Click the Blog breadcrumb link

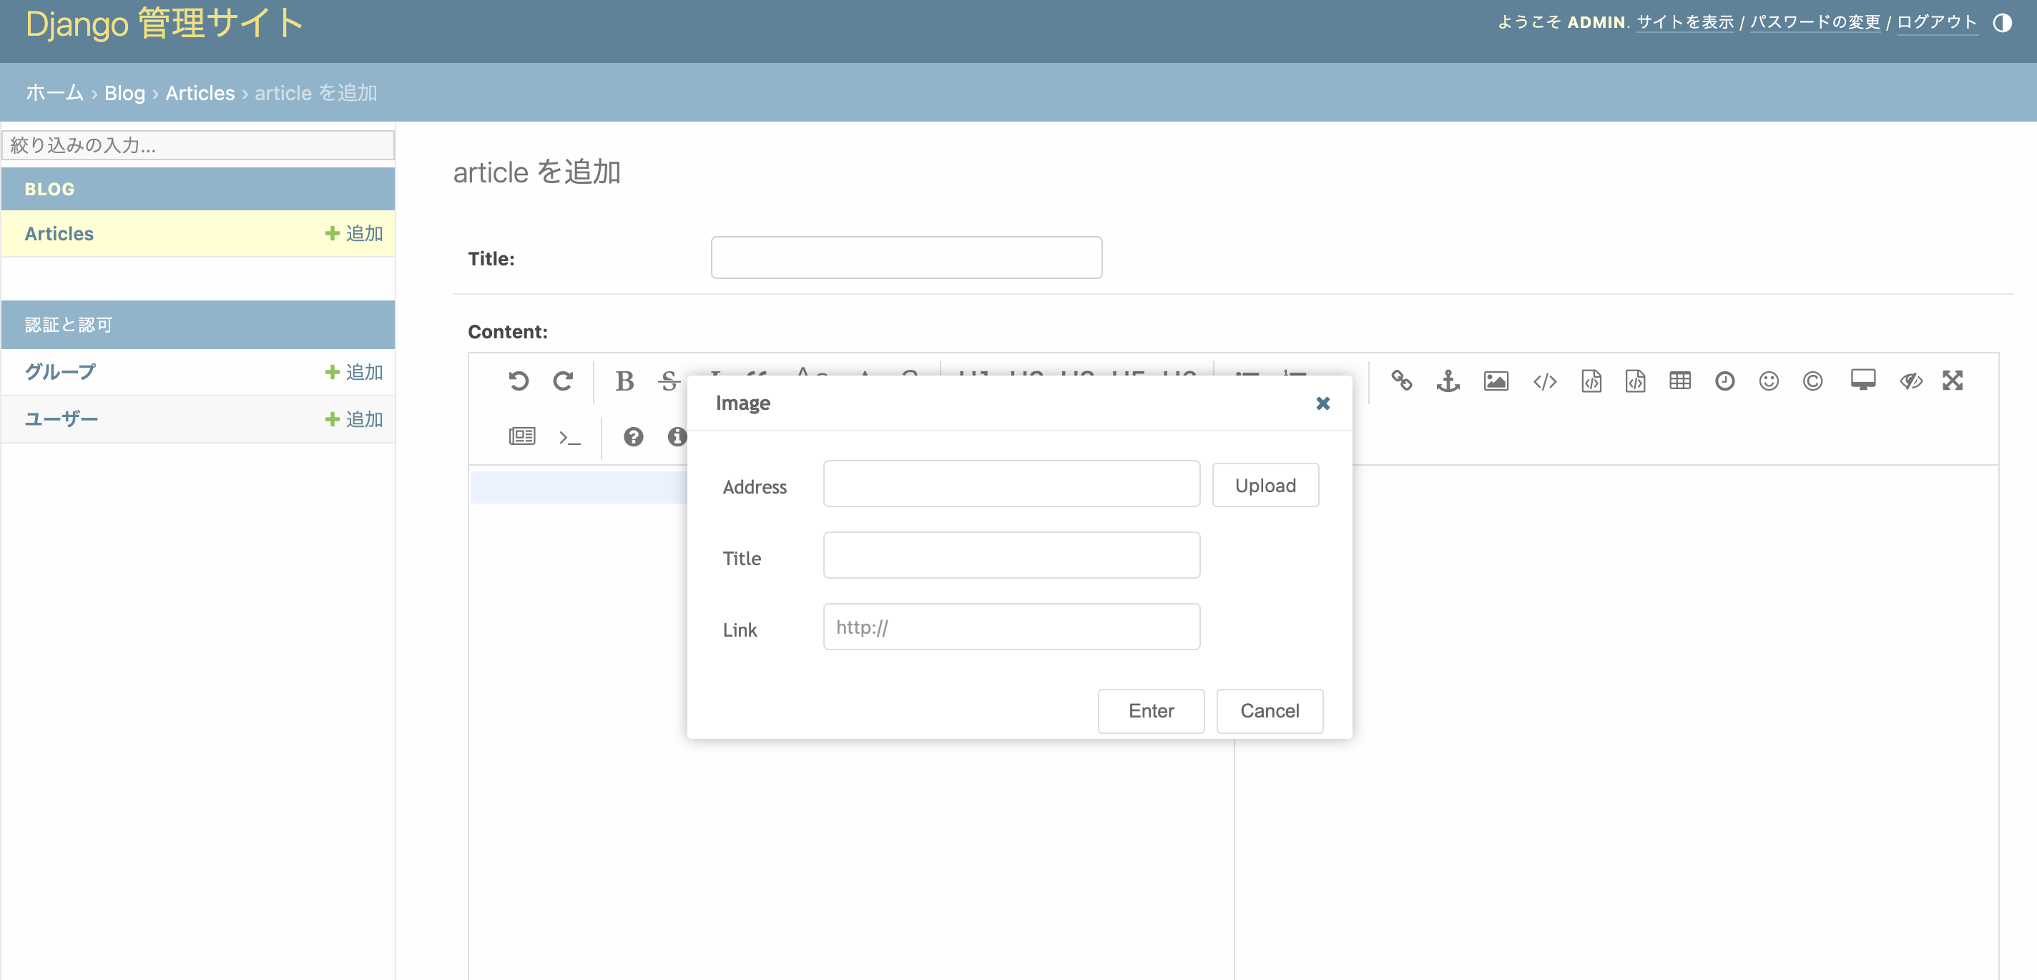coord(124,93)
